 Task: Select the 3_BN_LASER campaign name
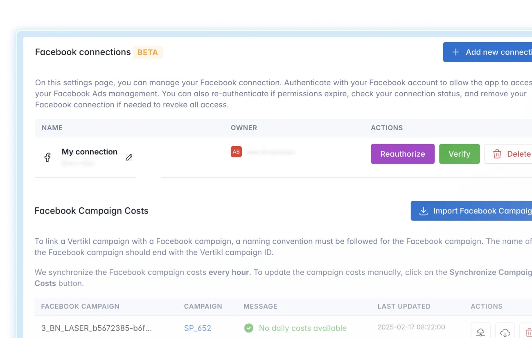click(x=97, y=328)
